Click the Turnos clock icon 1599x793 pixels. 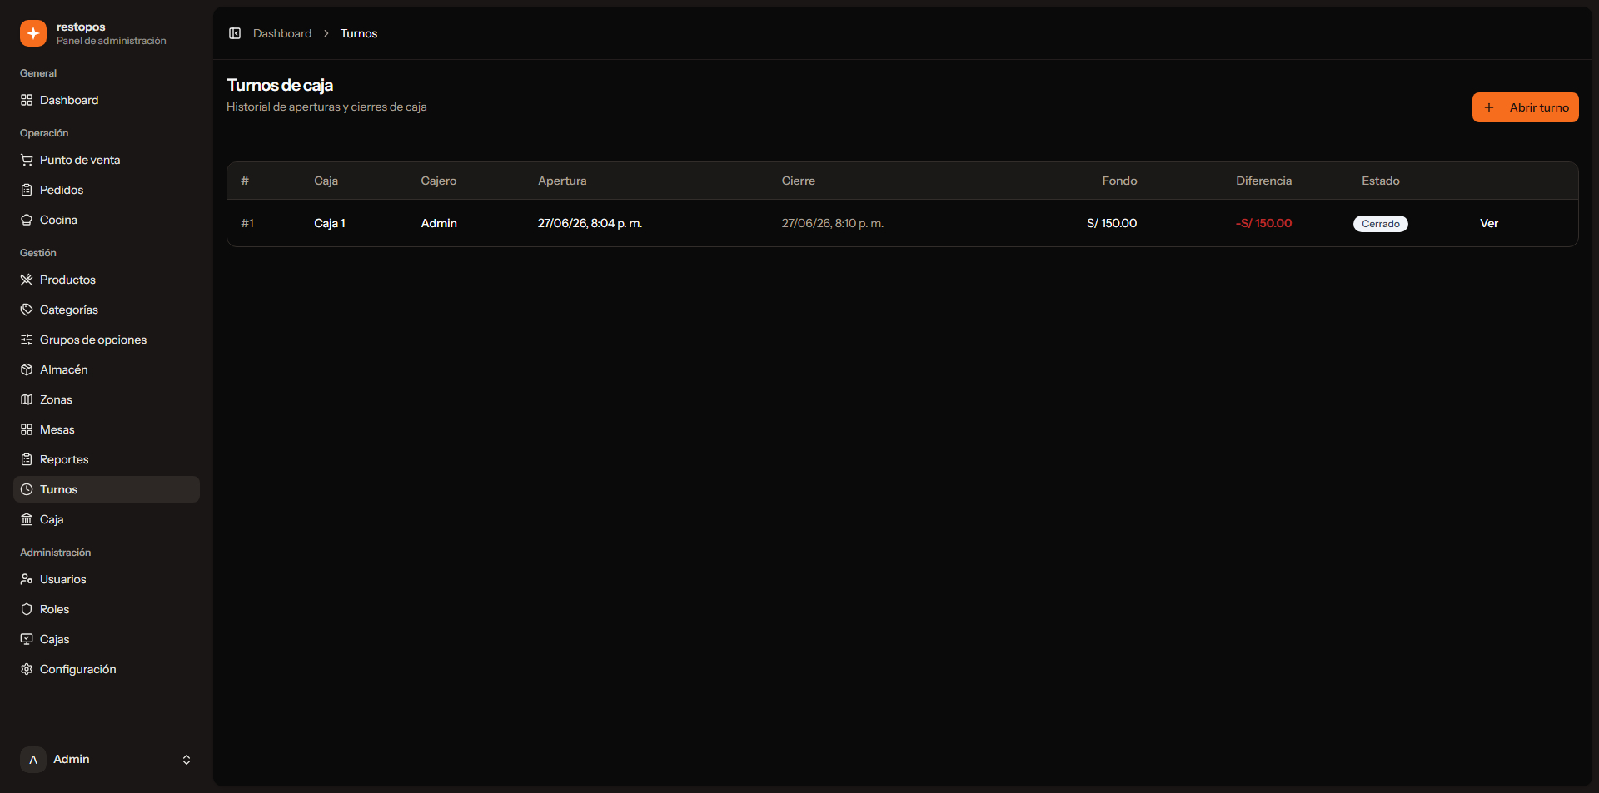(x=27, y=489)
